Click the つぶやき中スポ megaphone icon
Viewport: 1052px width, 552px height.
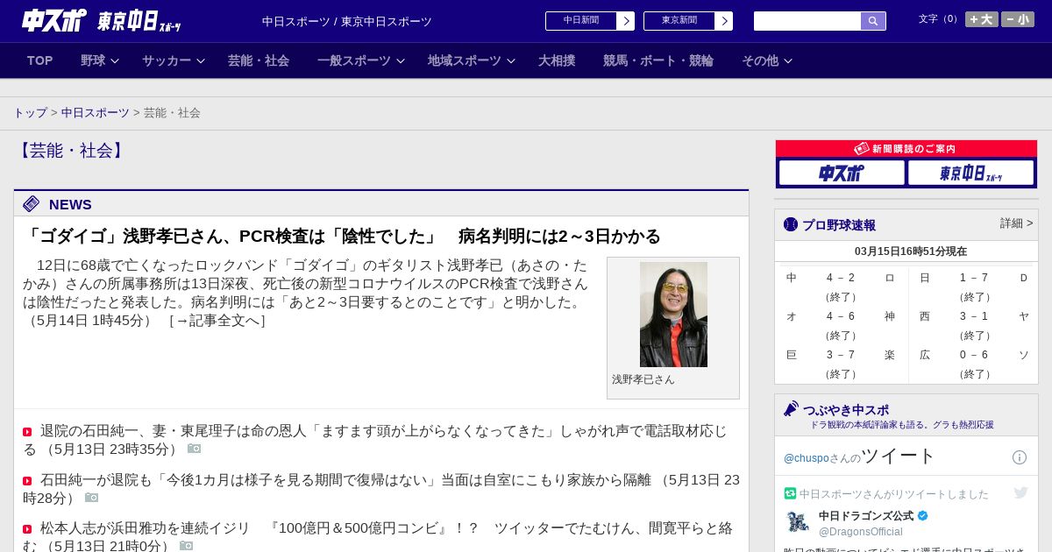point(791,409)
